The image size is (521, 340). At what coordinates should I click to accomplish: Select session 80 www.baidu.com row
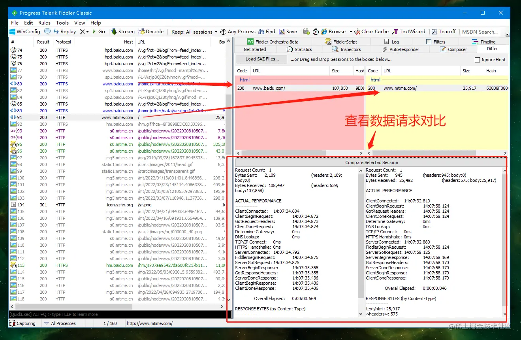click(117, 84)
